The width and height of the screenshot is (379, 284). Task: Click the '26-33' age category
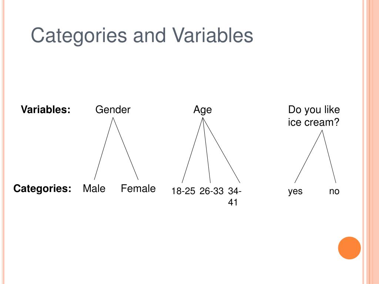[211, 191]
